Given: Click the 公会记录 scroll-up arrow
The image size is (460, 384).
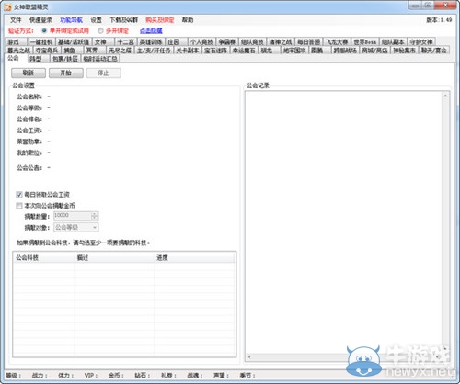Looking at the screenshot, I should point(445,96).
